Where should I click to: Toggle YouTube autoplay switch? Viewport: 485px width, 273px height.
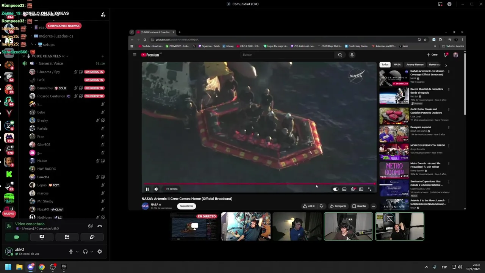click(336, 189)
